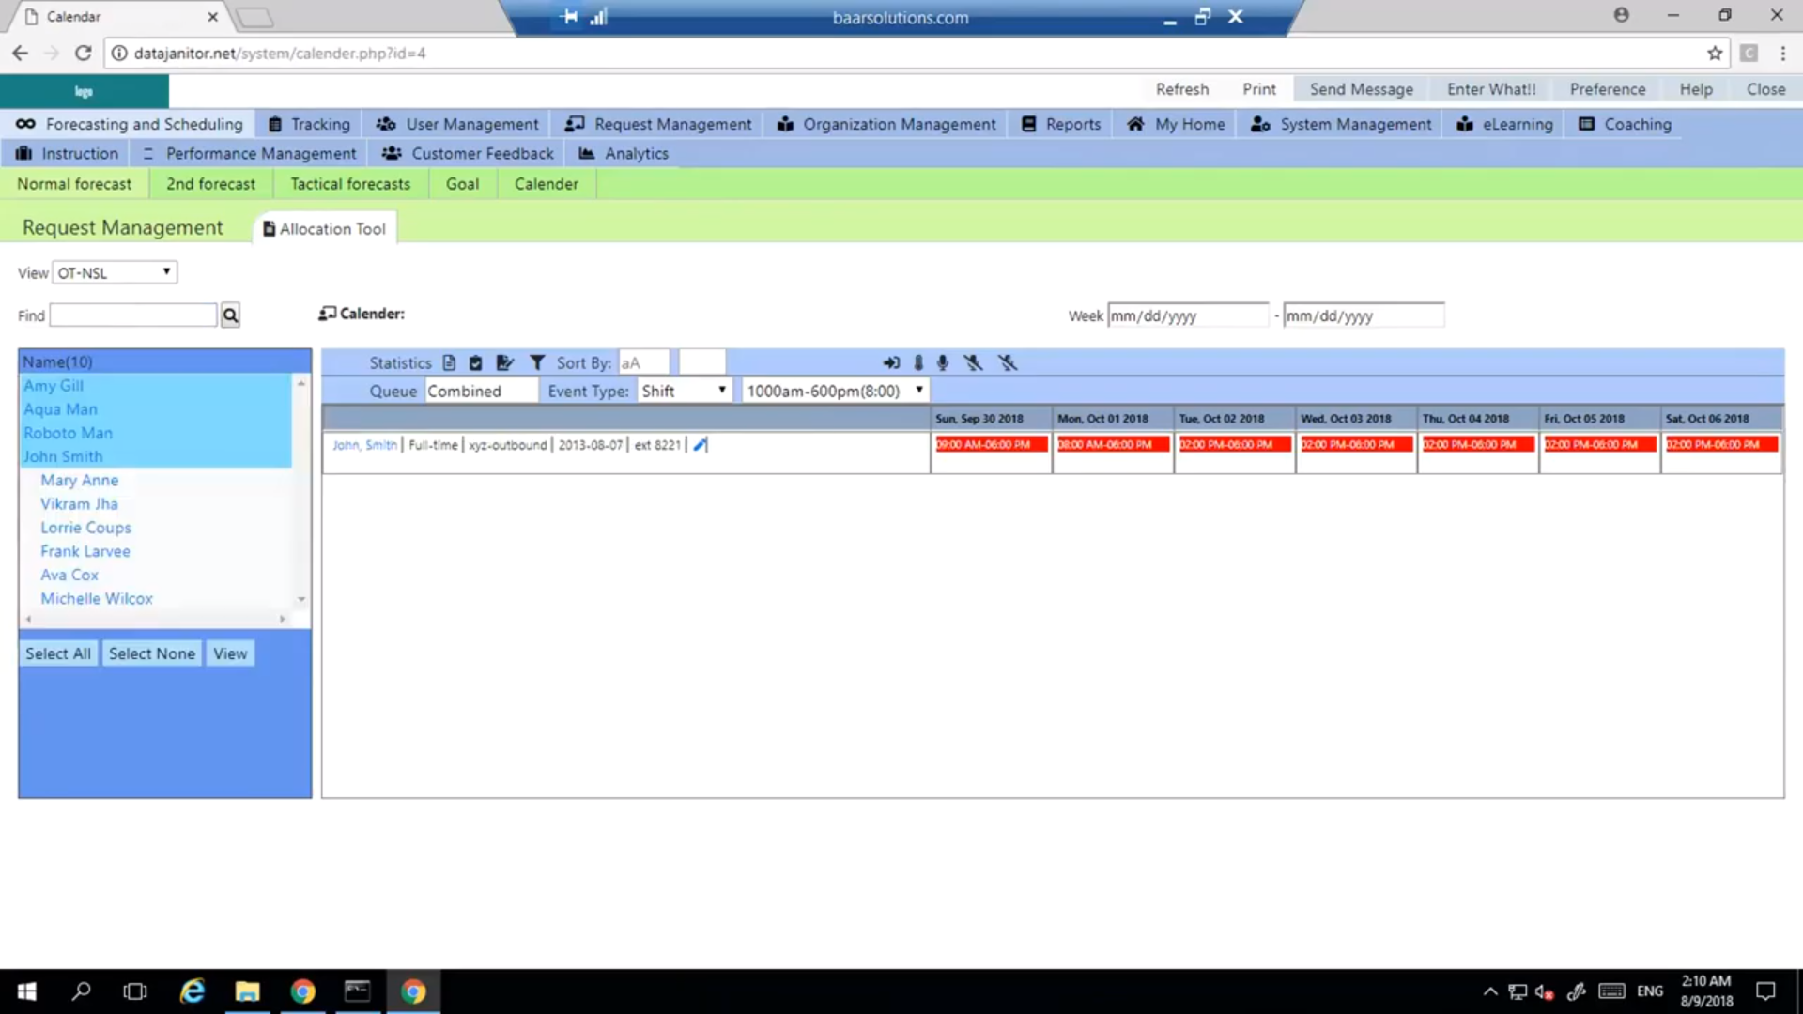Click the sign-in arrow icon
The width and height of the screenshot is (1803, 1014).
tap(891, 362)
